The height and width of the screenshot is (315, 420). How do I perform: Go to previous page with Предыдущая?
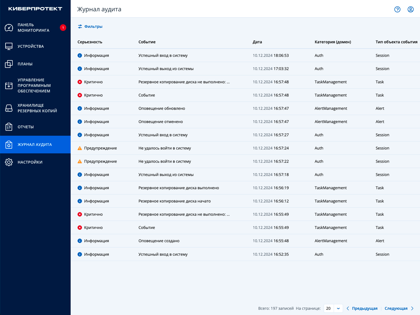tap(362, 308)
